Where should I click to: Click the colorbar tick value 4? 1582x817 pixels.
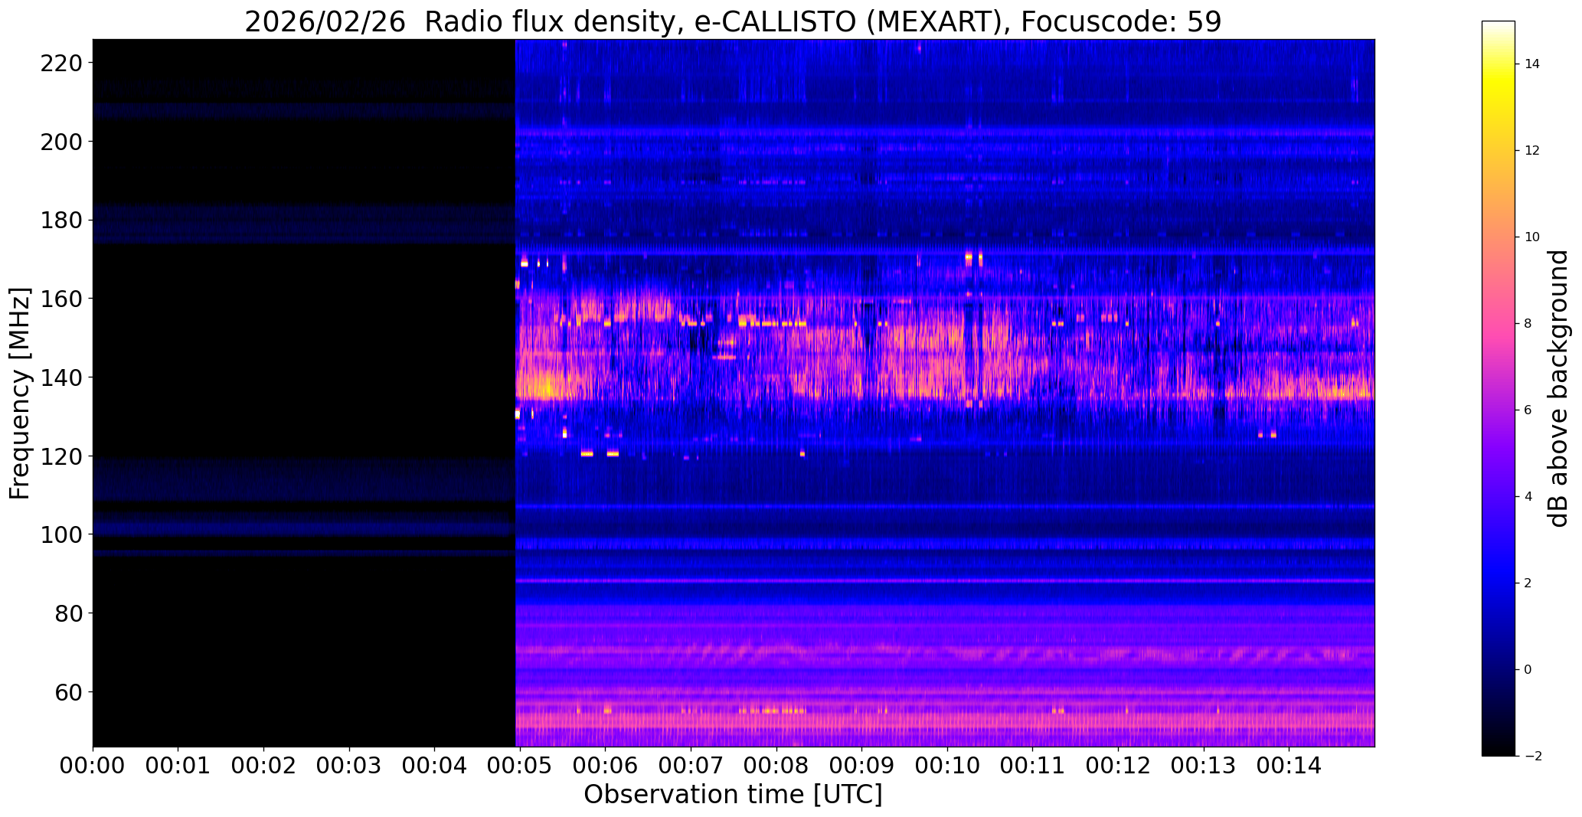click(1528, 497)
